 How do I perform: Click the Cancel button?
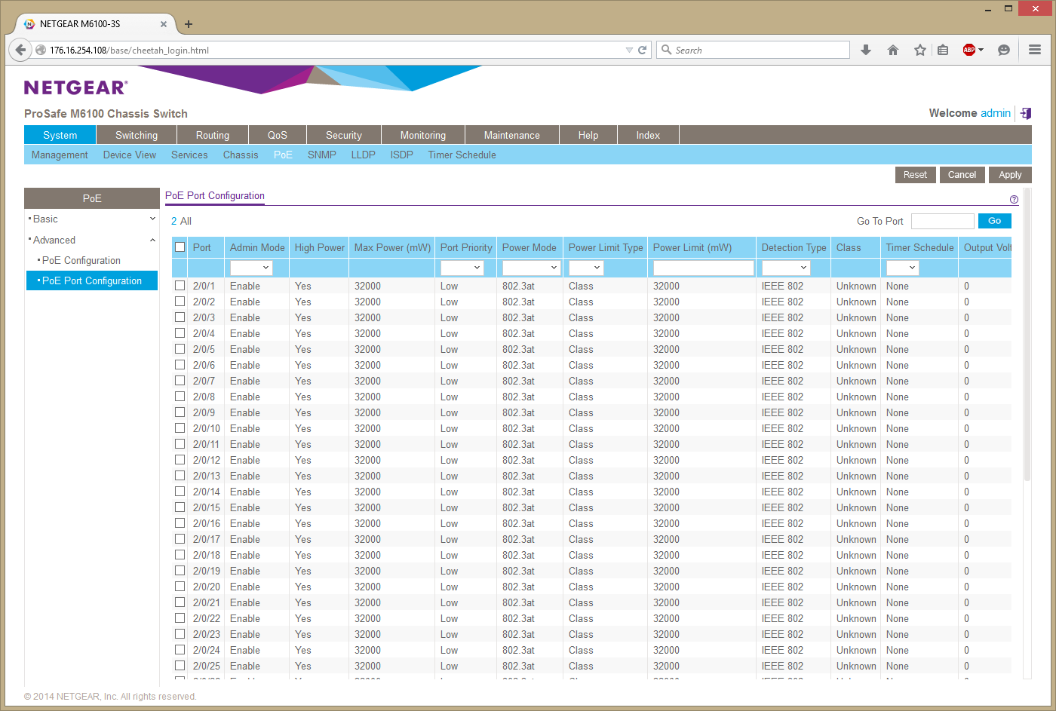click(962, 175)
